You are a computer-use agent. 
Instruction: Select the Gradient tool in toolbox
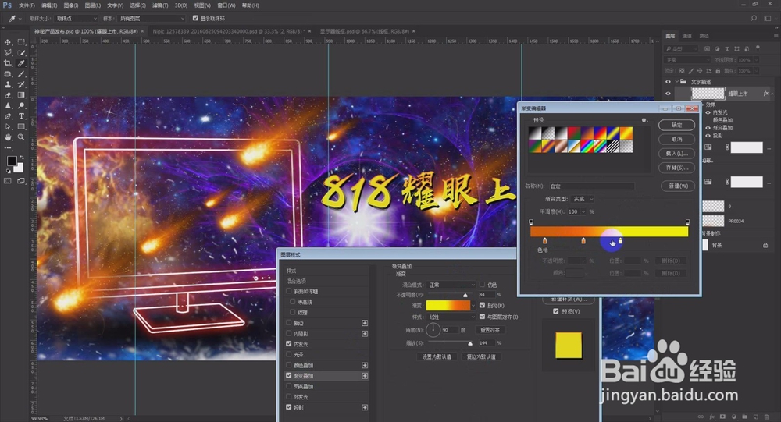point(21,95)
